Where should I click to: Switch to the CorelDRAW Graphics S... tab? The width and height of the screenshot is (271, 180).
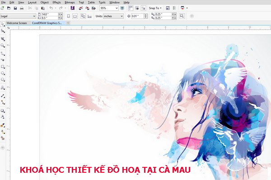coord(47,23)
